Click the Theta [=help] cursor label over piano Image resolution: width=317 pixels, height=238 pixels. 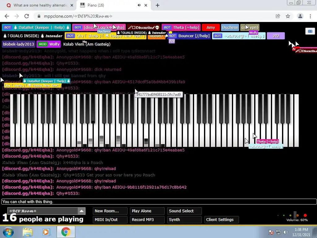(x=268, y=141)
